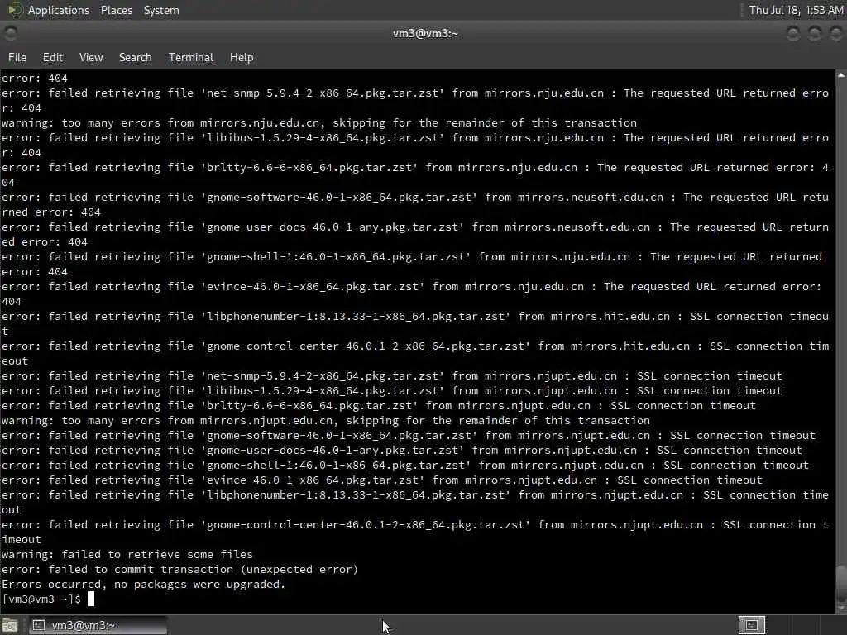Click 'too many errors from mirrors.nju.edu.cn' warning

pyautogui.click(x=319, y=122)
